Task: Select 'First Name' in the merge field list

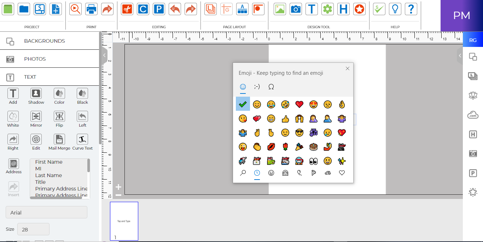Action: click(49, 162)
